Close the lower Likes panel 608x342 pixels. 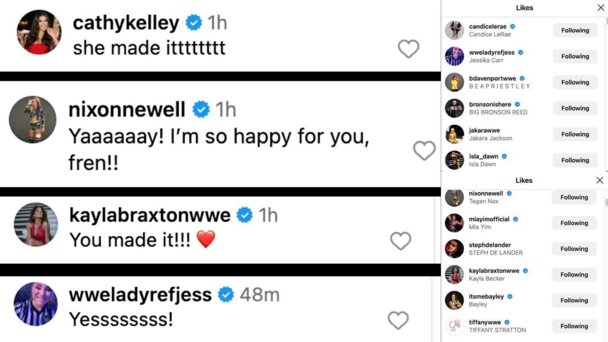point(600,180)
